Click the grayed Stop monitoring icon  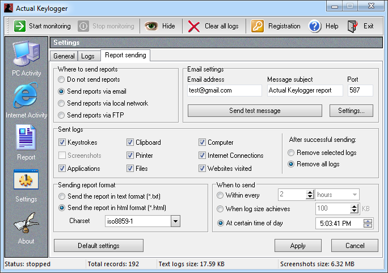[x=83, y=26]
